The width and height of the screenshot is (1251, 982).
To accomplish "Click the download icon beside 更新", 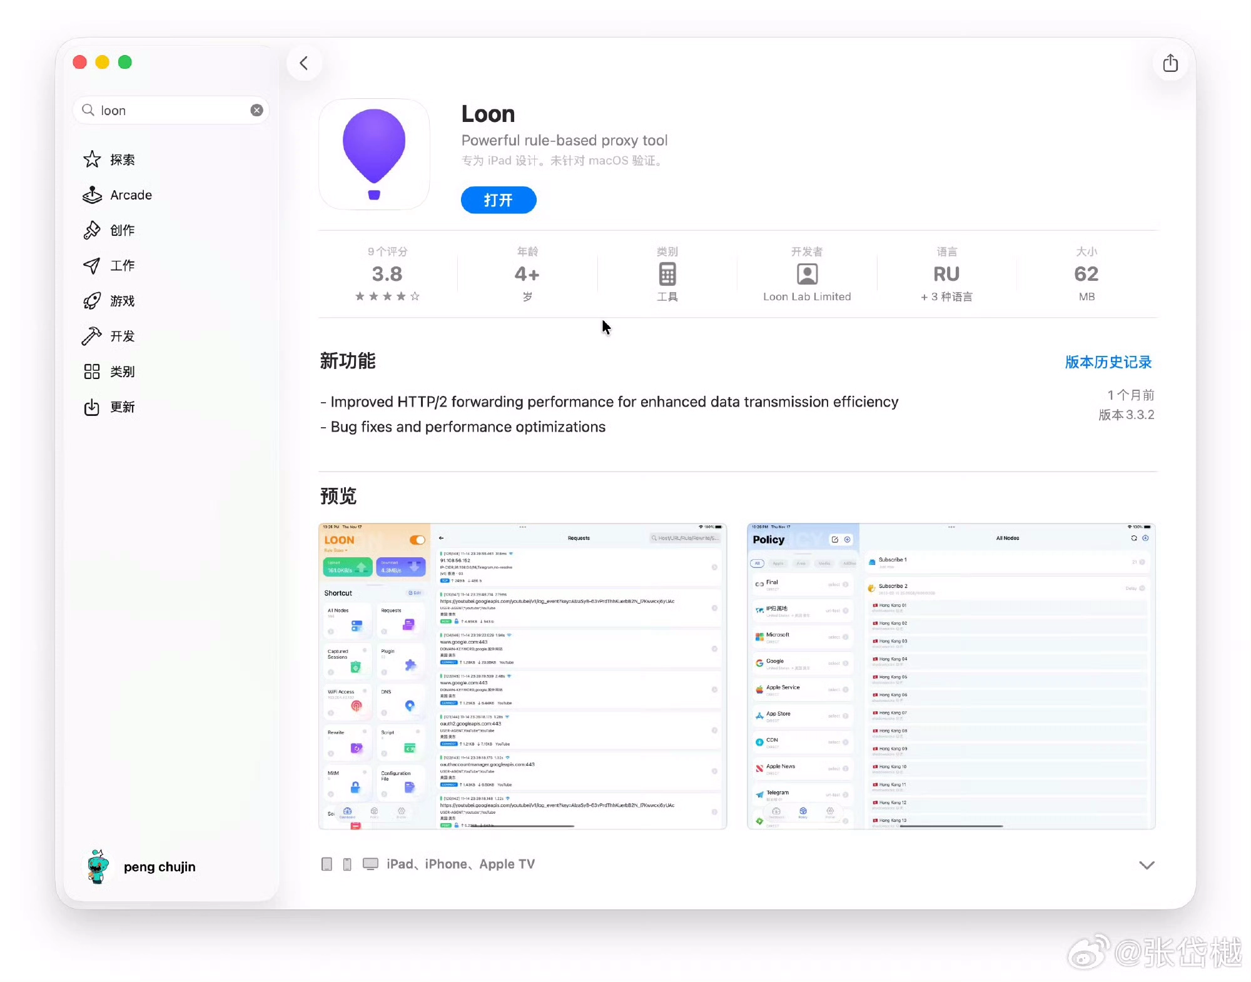I will point(92,407).
